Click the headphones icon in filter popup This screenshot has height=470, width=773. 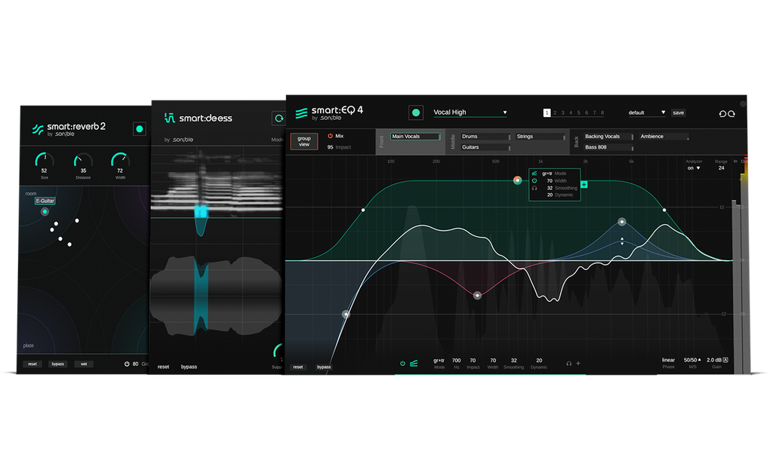click(534, 188)
